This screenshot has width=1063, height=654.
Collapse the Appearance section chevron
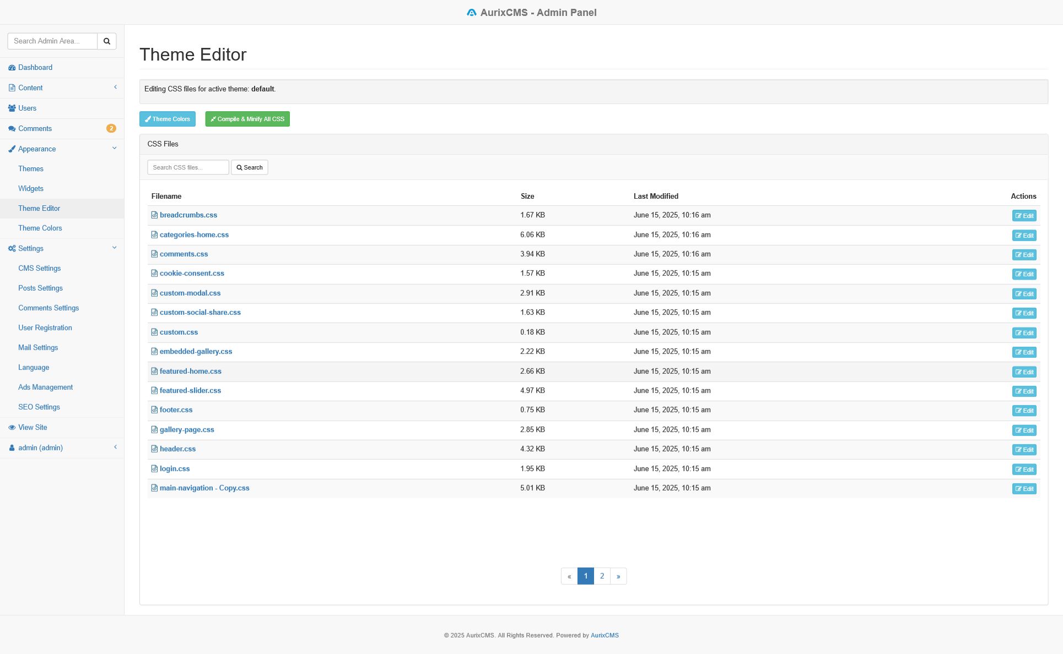[x=115, y=149]
